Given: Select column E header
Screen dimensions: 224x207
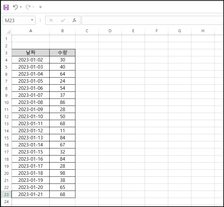Looking at the screenshot, I should tap(133, 31).
